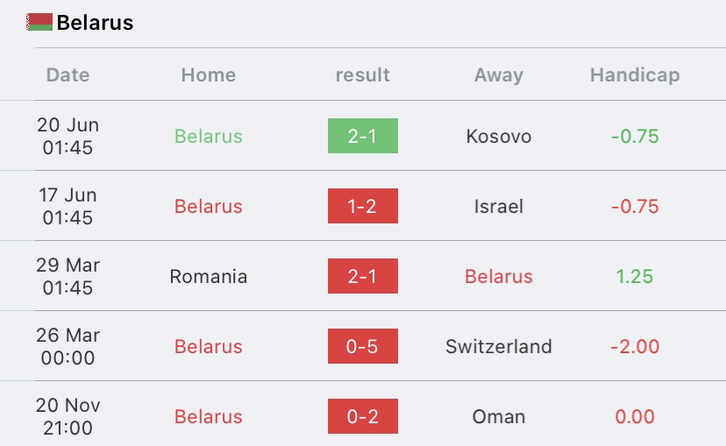Select Oman team name

499,417
